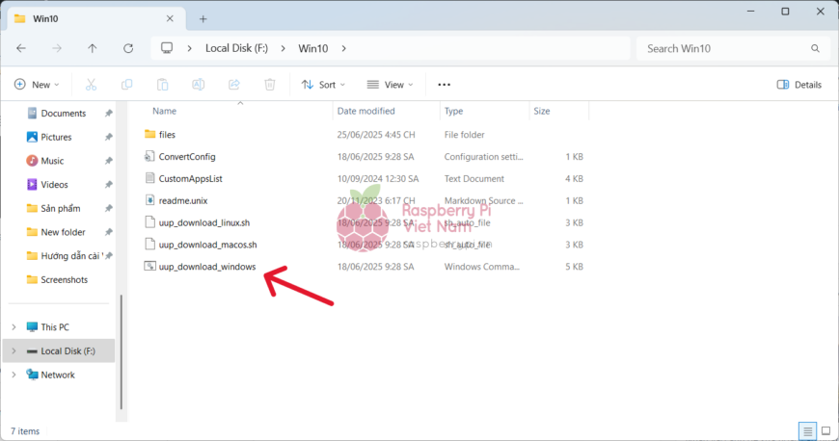This screenshot has height=441, width=839.
Task: Open Hướng dẫn cài folder in sidebar
Action: (69, 256)
